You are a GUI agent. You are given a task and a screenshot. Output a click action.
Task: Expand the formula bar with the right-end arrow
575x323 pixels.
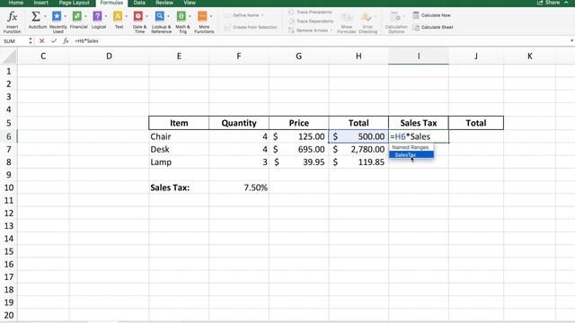pyautogui.click(x=571, y=41)
